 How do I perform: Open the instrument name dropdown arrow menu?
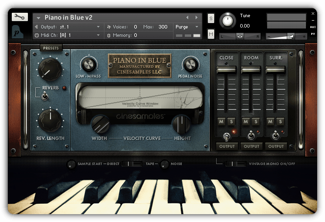click(x=38, y=18)
